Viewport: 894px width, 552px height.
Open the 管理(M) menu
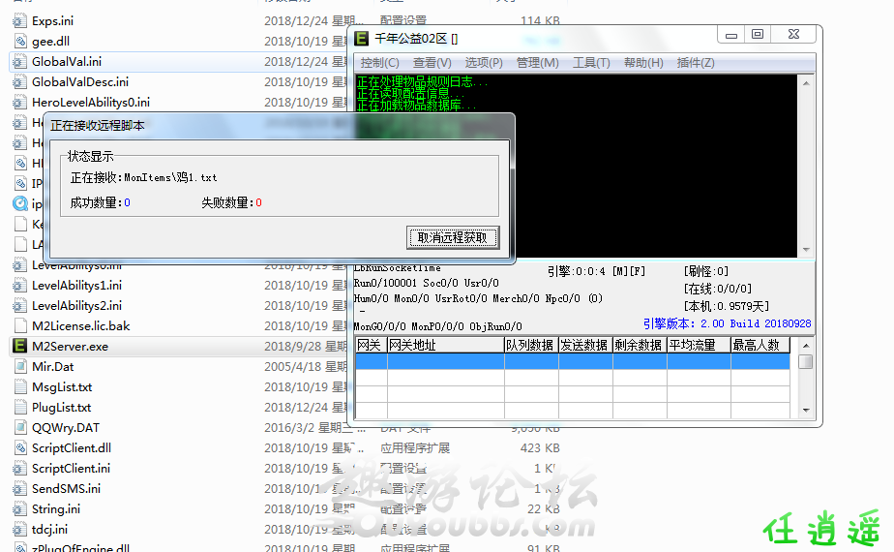pyautogui.click(x=537, y=63)
